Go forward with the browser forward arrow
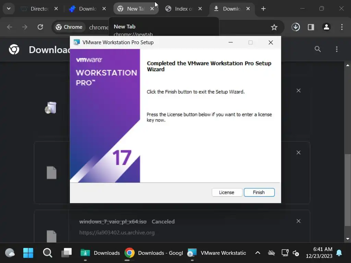 [x=25, y=27]
